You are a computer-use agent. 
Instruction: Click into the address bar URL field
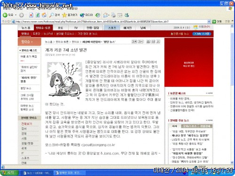click(110, 22)
